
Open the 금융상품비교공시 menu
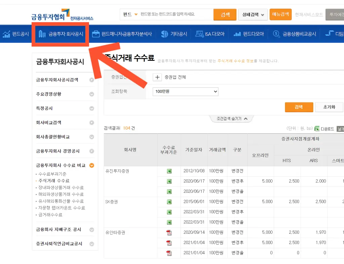coord(294,34)
